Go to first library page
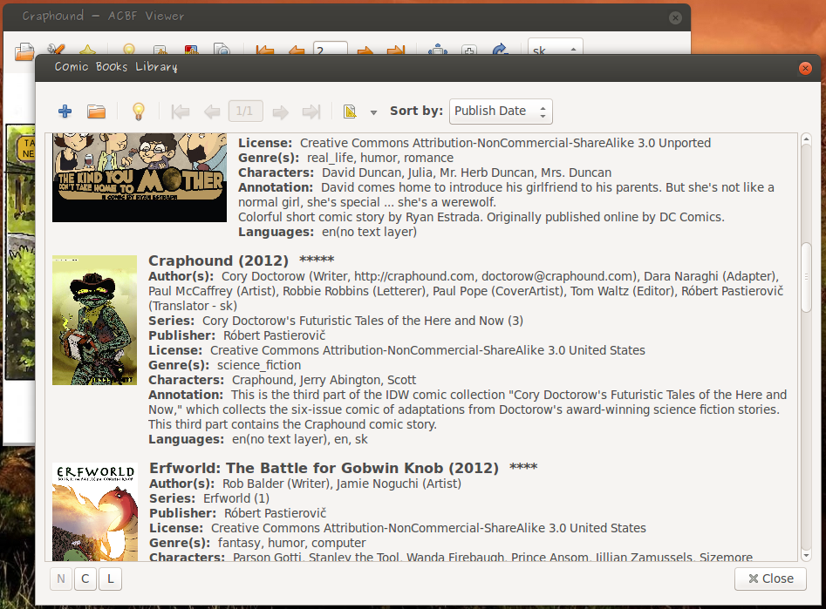The image size is (826, 609). pos(181,112)
